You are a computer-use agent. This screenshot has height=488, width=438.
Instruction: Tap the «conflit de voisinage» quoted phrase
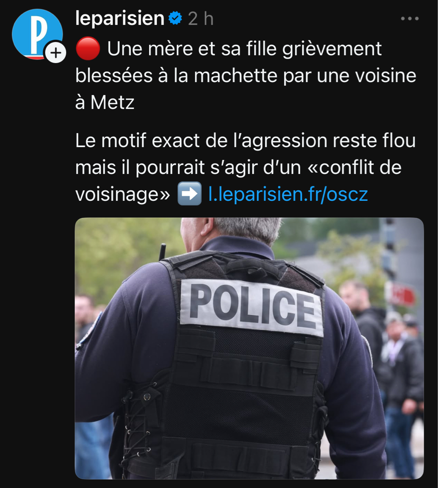(x=238, y=181)
